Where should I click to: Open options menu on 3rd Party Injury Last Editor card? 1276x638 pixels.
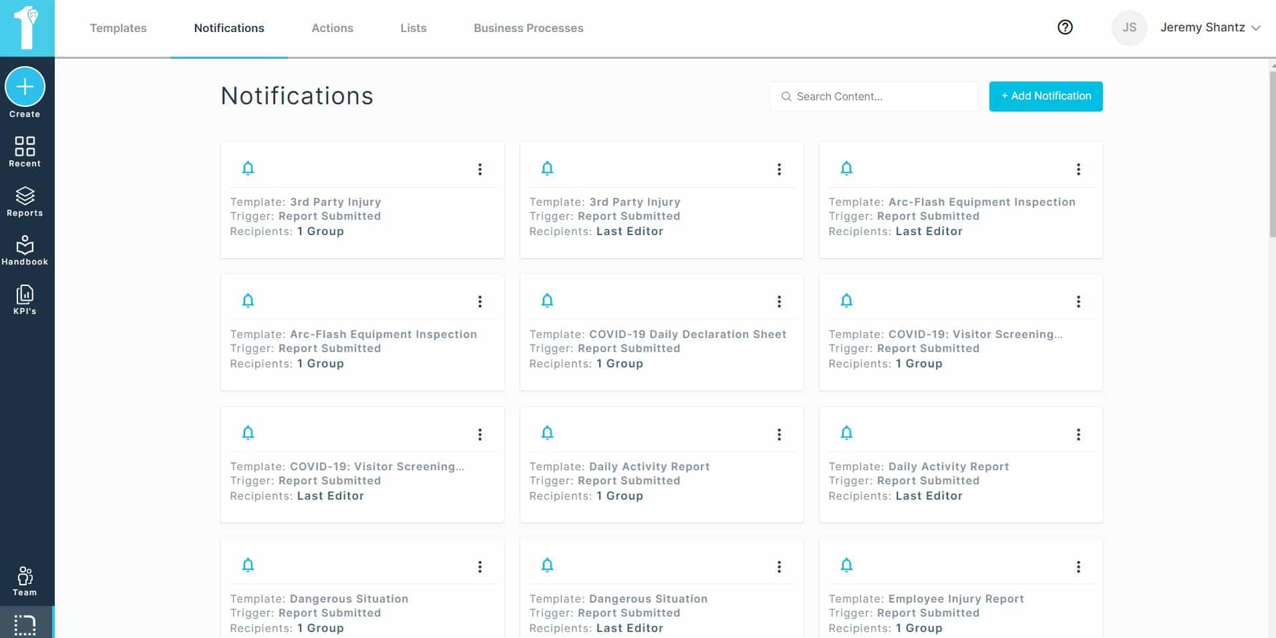click(779, 170)
